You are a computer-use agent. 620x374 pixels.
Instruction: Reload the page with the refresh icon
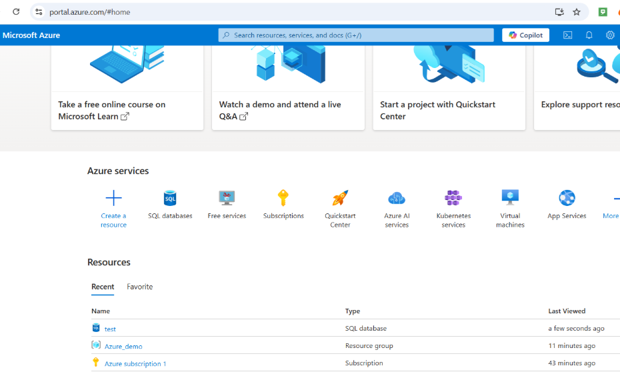click(16, 12)
